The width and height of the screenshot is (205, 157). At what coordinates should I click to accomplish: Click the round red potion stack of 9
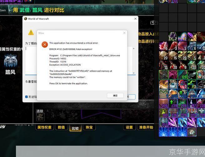pos(182,65)
